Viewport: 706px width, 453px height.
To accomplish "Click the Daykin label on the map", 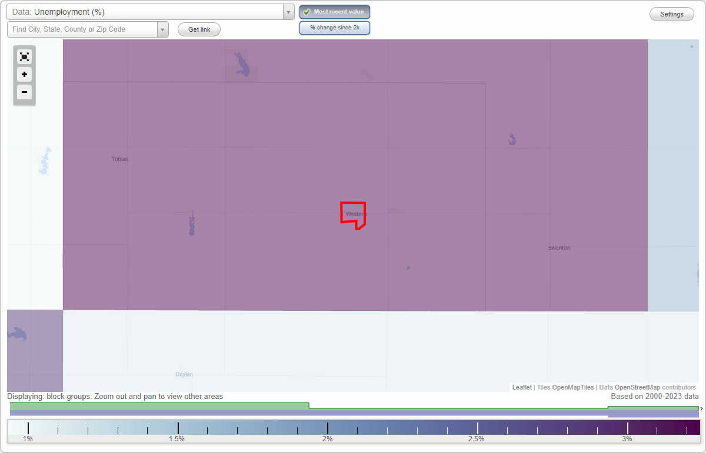I will 184,374.
